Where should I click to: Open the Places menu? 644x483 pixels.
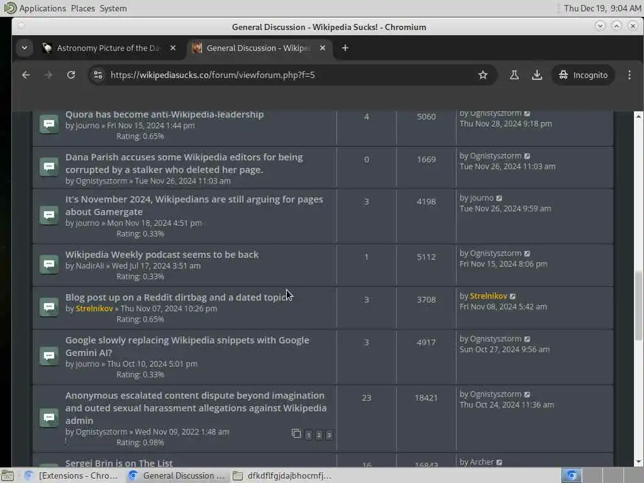[82, 8]
